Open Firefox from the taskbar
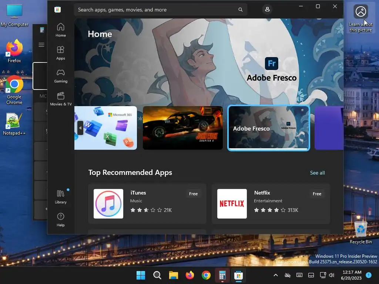Screen dimensions: 379x284 pos(190,275)
